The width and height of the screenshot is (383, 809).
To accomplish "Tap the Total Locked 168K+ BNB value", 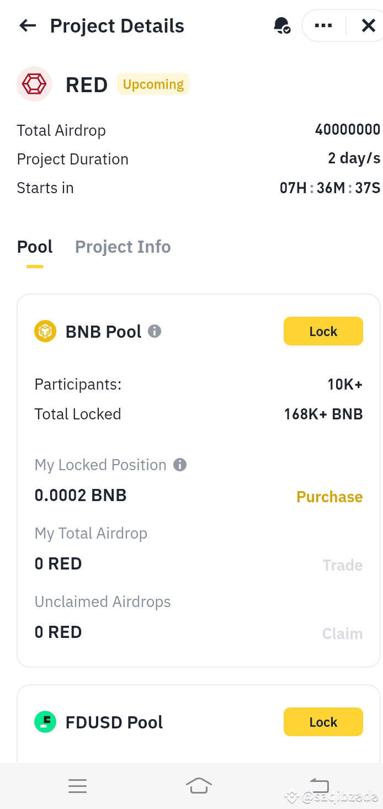I will click(x=323, y=414).
